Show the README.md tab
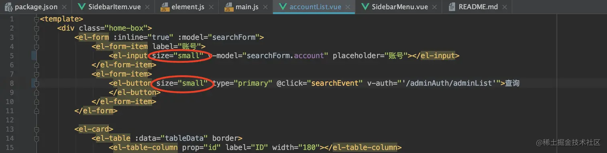Screen dimensions: 607x153 tap(477, 7)
